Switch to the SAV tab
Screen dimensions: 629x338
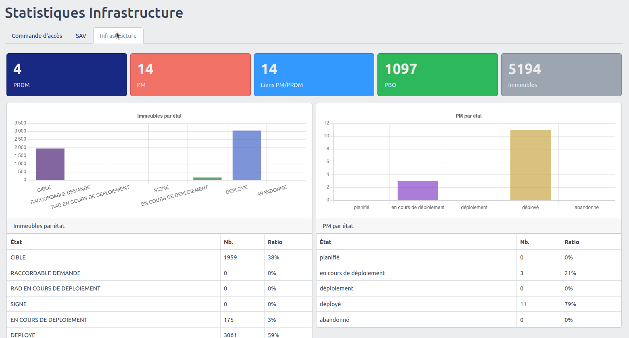pos(81,36)
